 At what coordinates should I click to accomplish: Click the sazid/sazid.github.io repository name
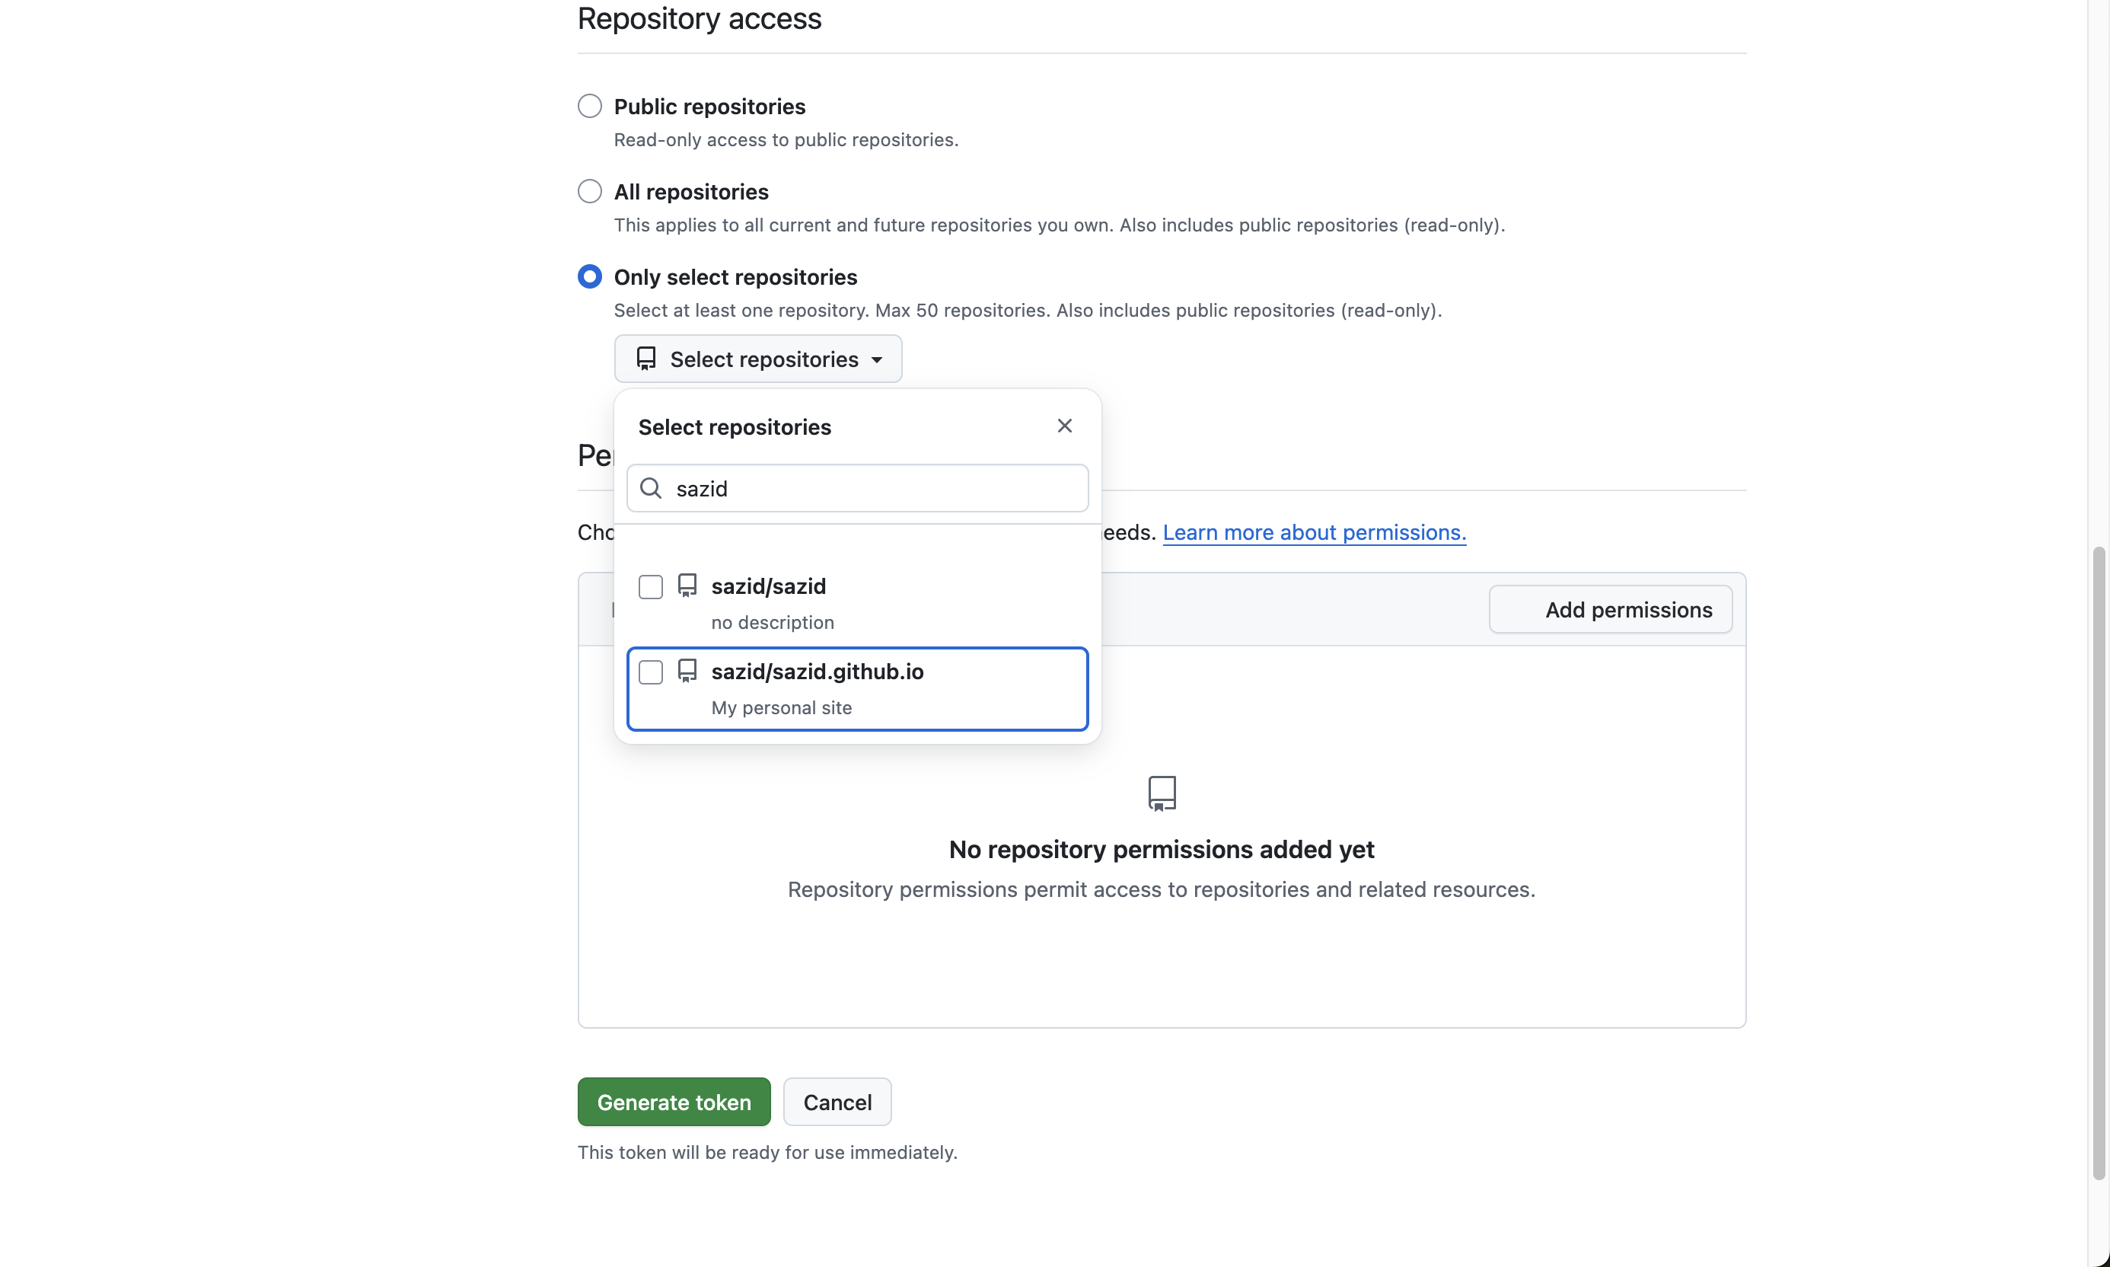point(817,672)
